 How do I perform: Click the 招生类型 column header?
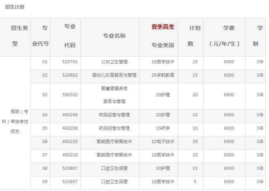(19, 36)
